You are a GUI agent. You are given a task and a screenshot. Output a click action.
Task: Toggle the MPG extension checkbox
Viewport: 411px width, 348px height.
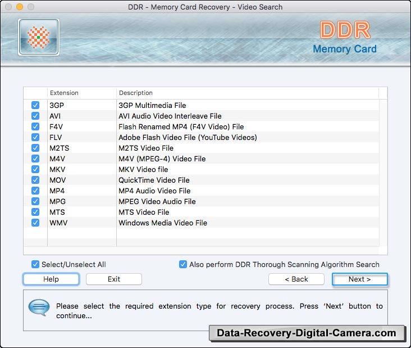(x=35, y=201)
